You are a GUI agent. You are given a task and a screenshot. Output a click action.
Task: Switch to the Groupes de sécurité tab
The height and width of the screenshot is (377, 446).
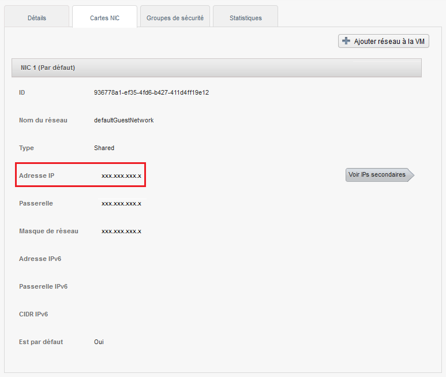point(175,18)
